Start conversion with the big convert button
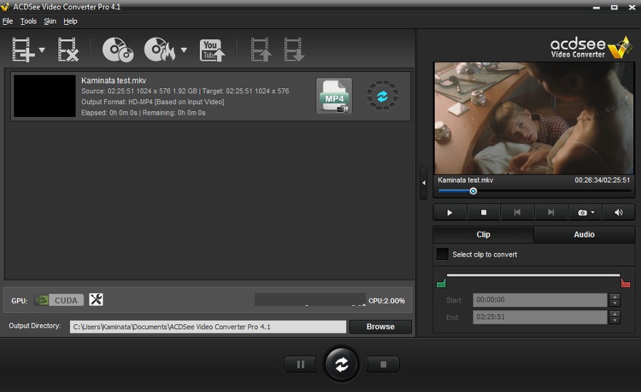This screenshot has height=392, width=641. tap(342, 364)
